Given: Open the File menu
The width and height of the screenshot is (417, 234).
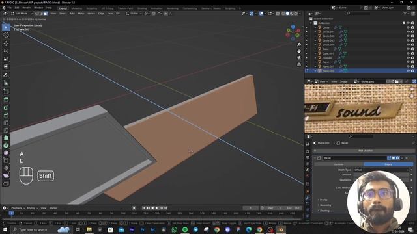Looking at the screenshot, I should (x=9, y=8).
